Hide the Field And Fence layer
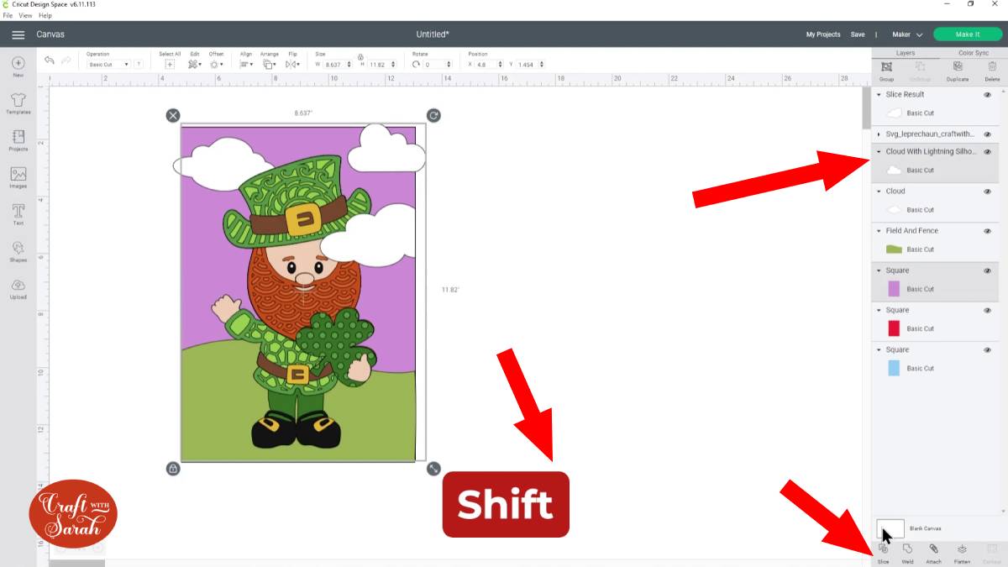The image size is (1008, 567). pos(987,231)
